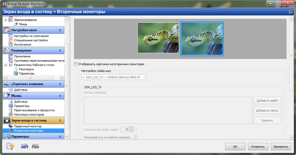Open Первичный монитор settings page
The width and height of the screenshot is (296, 155).
pos(28,126)
